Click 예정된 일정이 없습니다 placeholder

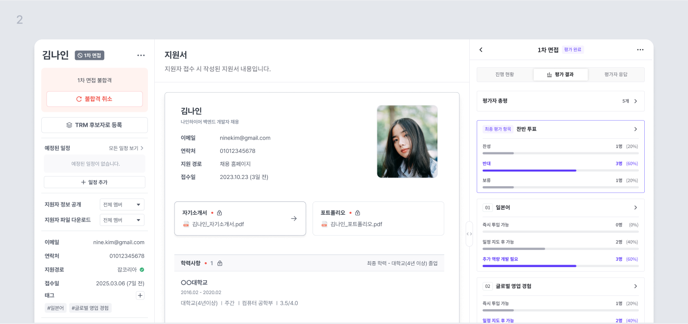95,164
